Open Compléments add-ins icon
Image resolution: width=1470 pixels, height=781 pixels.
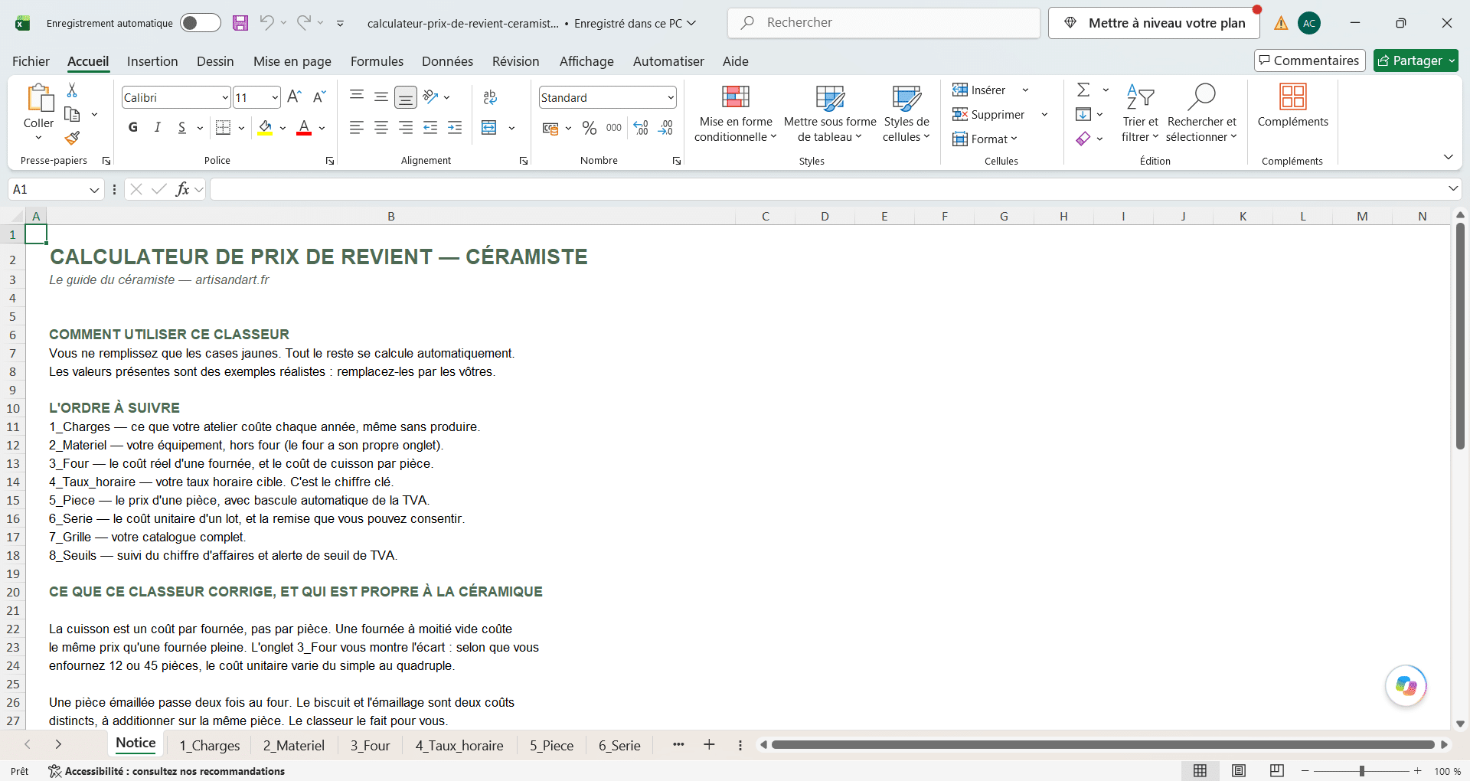(x=1292, y=105)
